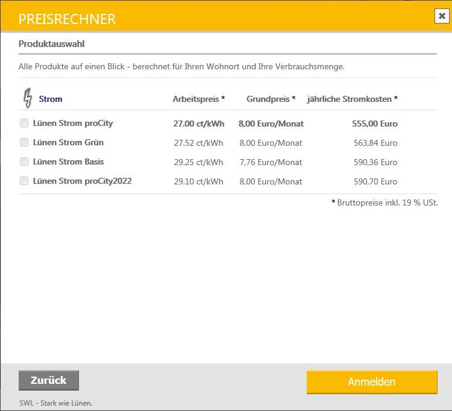This screenshot has height=411, width=452.
Task: Click the Lünen Strom Basis label
Action: [68, 162]
